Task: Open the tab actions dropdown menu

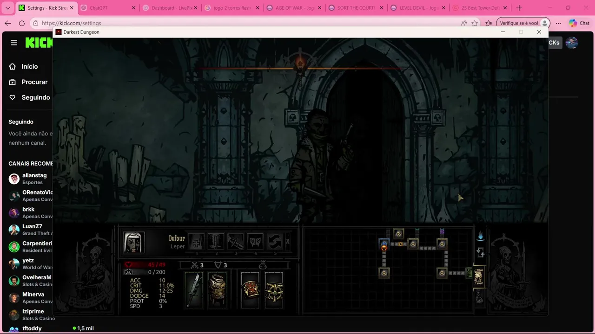Action: [x=7, y=8]
